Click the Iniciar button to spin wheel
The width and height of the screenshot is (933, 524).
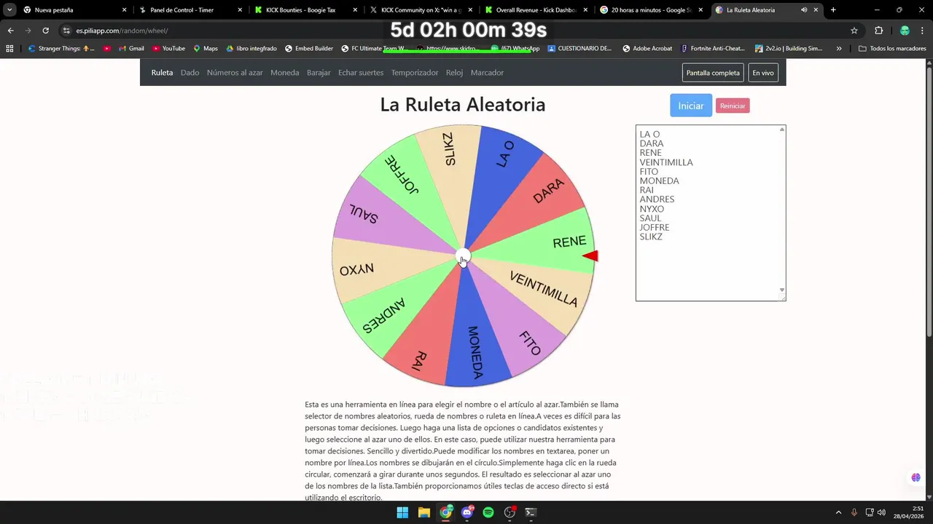click(691, 106)
